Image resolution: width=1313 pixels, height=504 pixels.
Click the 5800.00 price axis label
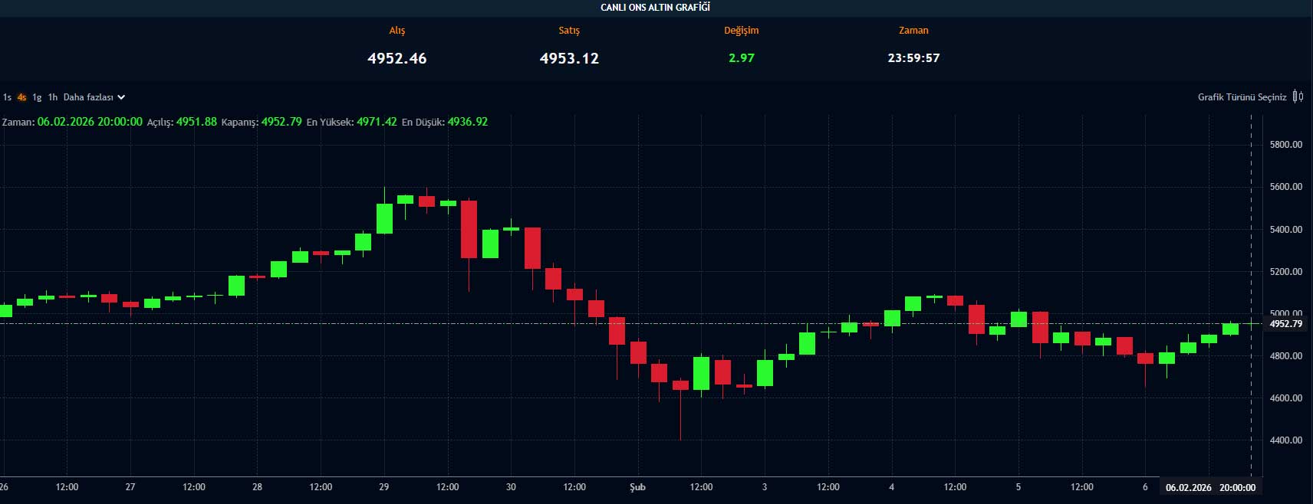[x=1285, y=145]
